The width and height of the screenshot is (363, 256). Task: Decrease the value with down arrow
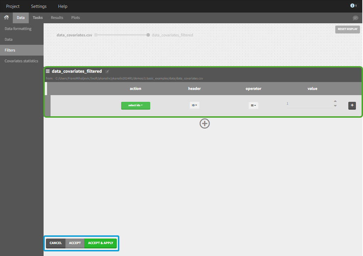(x=335, y=106)
